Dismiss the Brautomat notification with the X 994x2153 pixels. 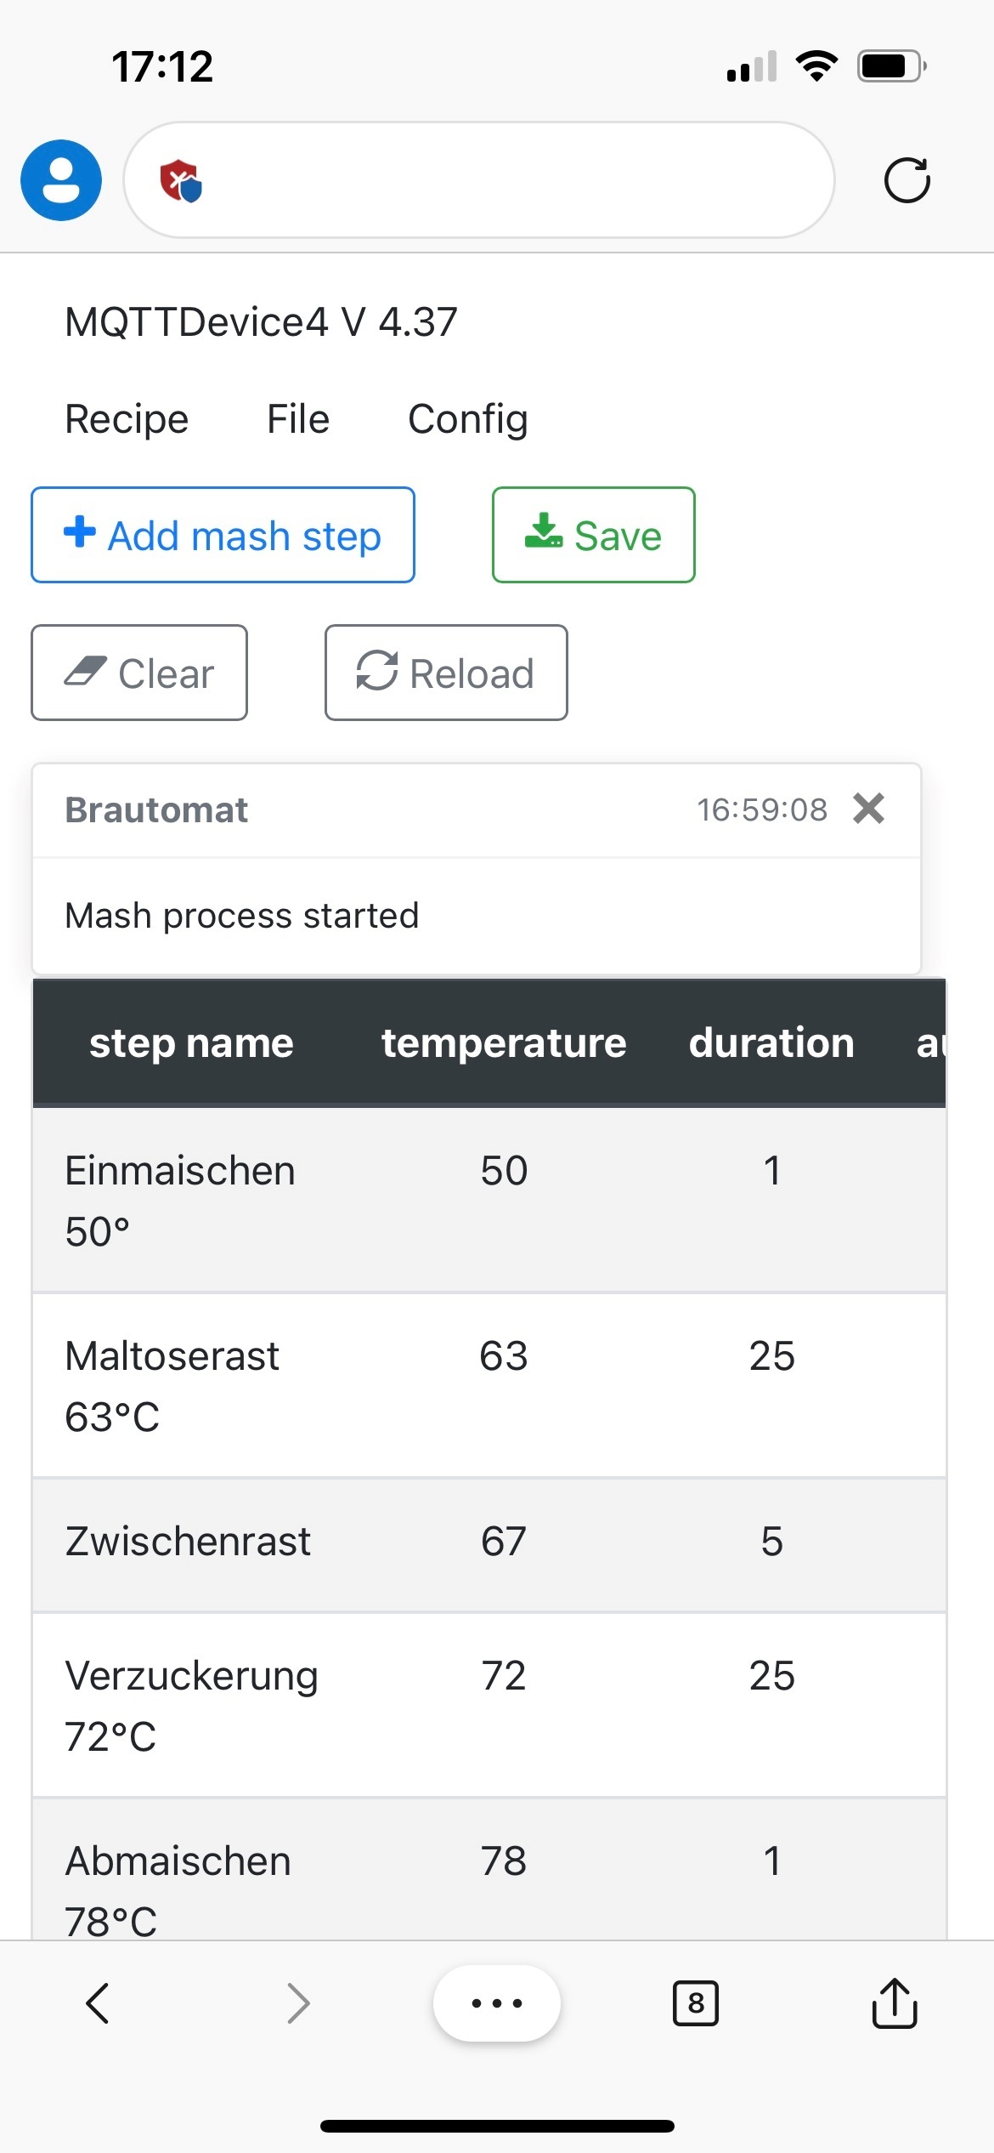point(868,809)
